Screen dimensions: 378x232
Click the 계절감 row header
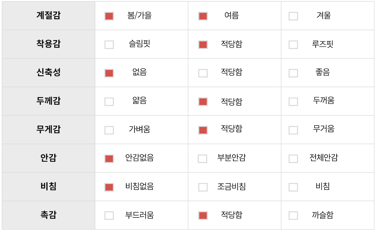(x=48, y=15)
